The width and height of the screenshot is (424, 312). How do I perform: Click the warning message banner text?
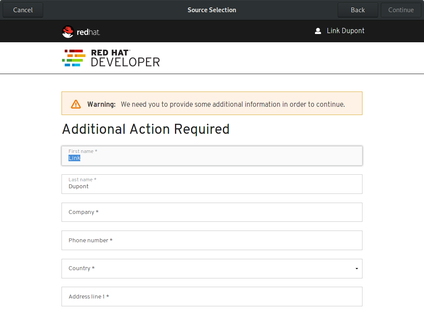click(233, 105)
